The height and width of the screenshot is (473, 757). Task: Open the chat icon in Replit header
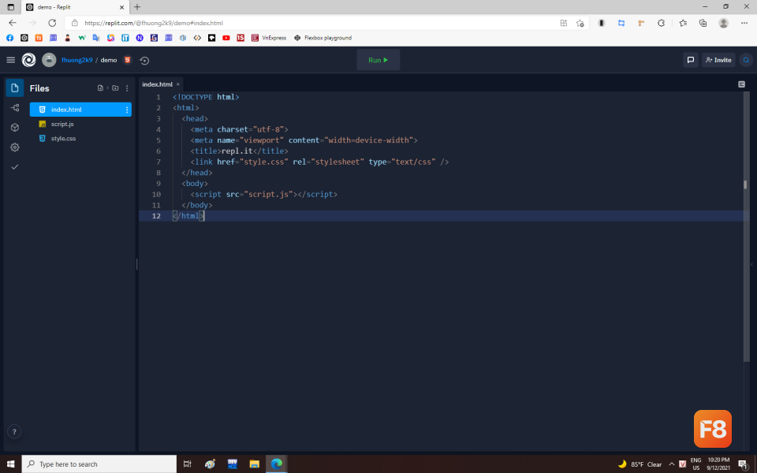tap(691, 60)
